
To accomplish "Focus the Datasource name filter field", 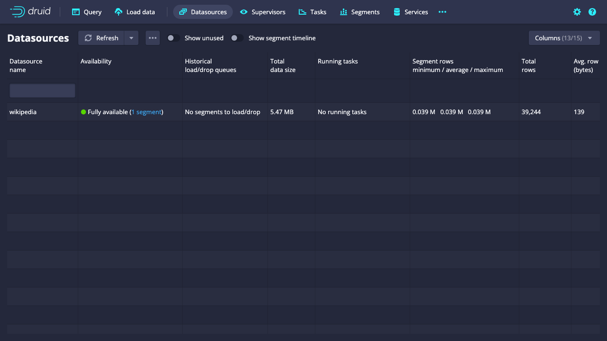I will pos(42,90).
